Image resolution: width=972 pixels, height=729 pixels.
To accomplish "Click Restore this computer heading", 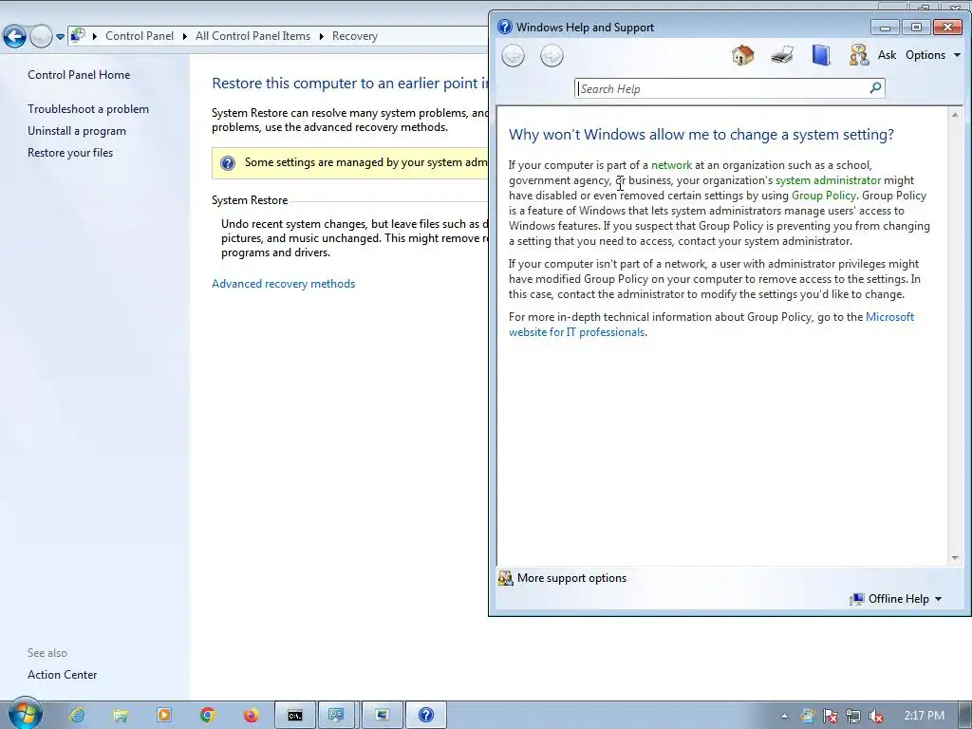I will (x=350, y=84).
